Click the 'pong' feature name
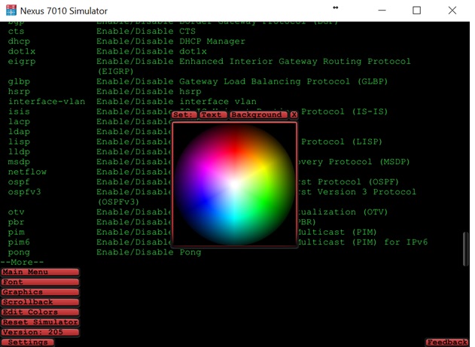The width and height of the screenshot is (475, 347). 19,252
